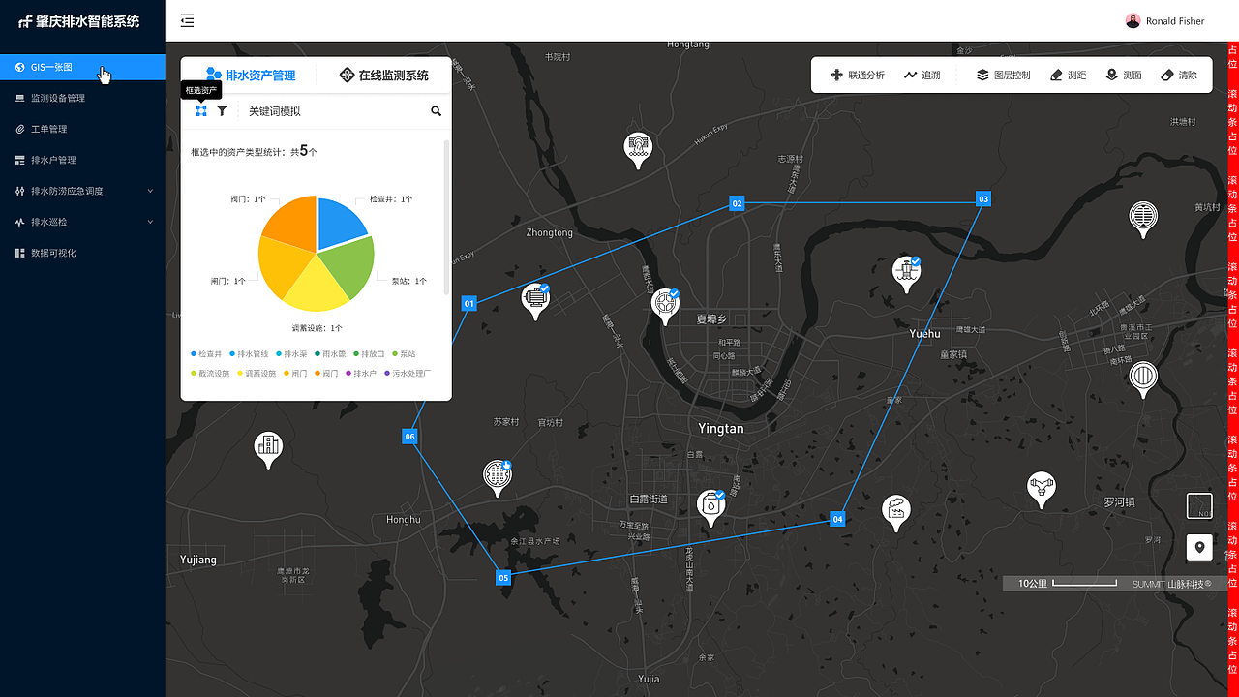Click polygon vertex 02
The image size is (1239, 697).
pos(737,203)
